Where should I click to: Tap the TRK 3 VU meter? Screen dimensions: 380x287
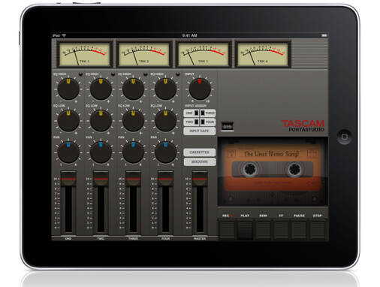[x=204, y=54]
